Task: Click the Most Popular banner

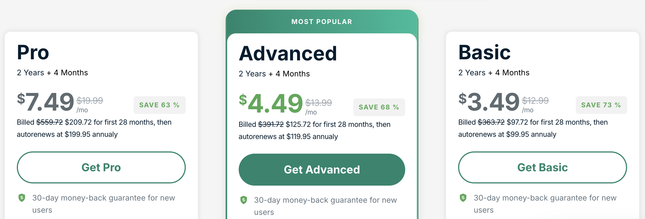Action: 322,22
